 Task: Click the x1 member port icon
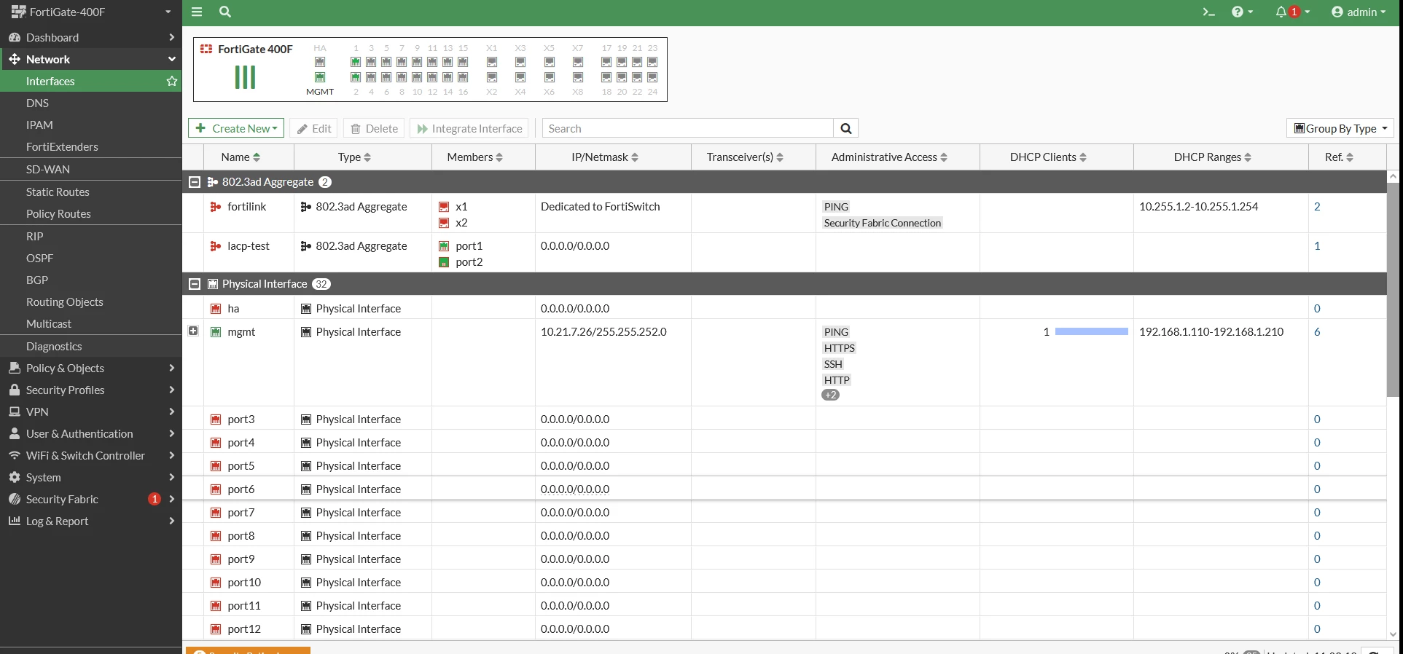[444, 207]
